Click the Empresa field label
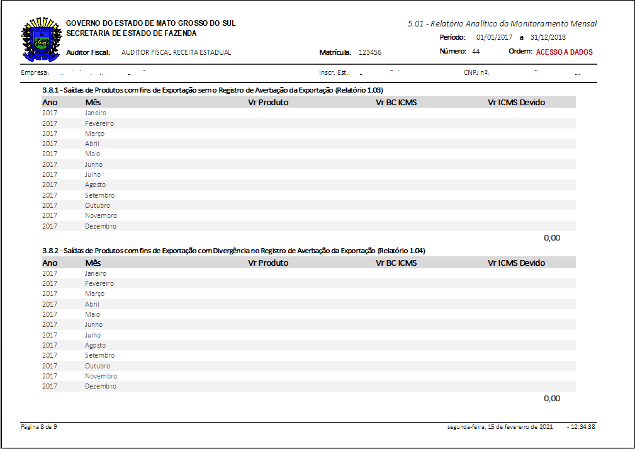 click(x=35, y=73)
